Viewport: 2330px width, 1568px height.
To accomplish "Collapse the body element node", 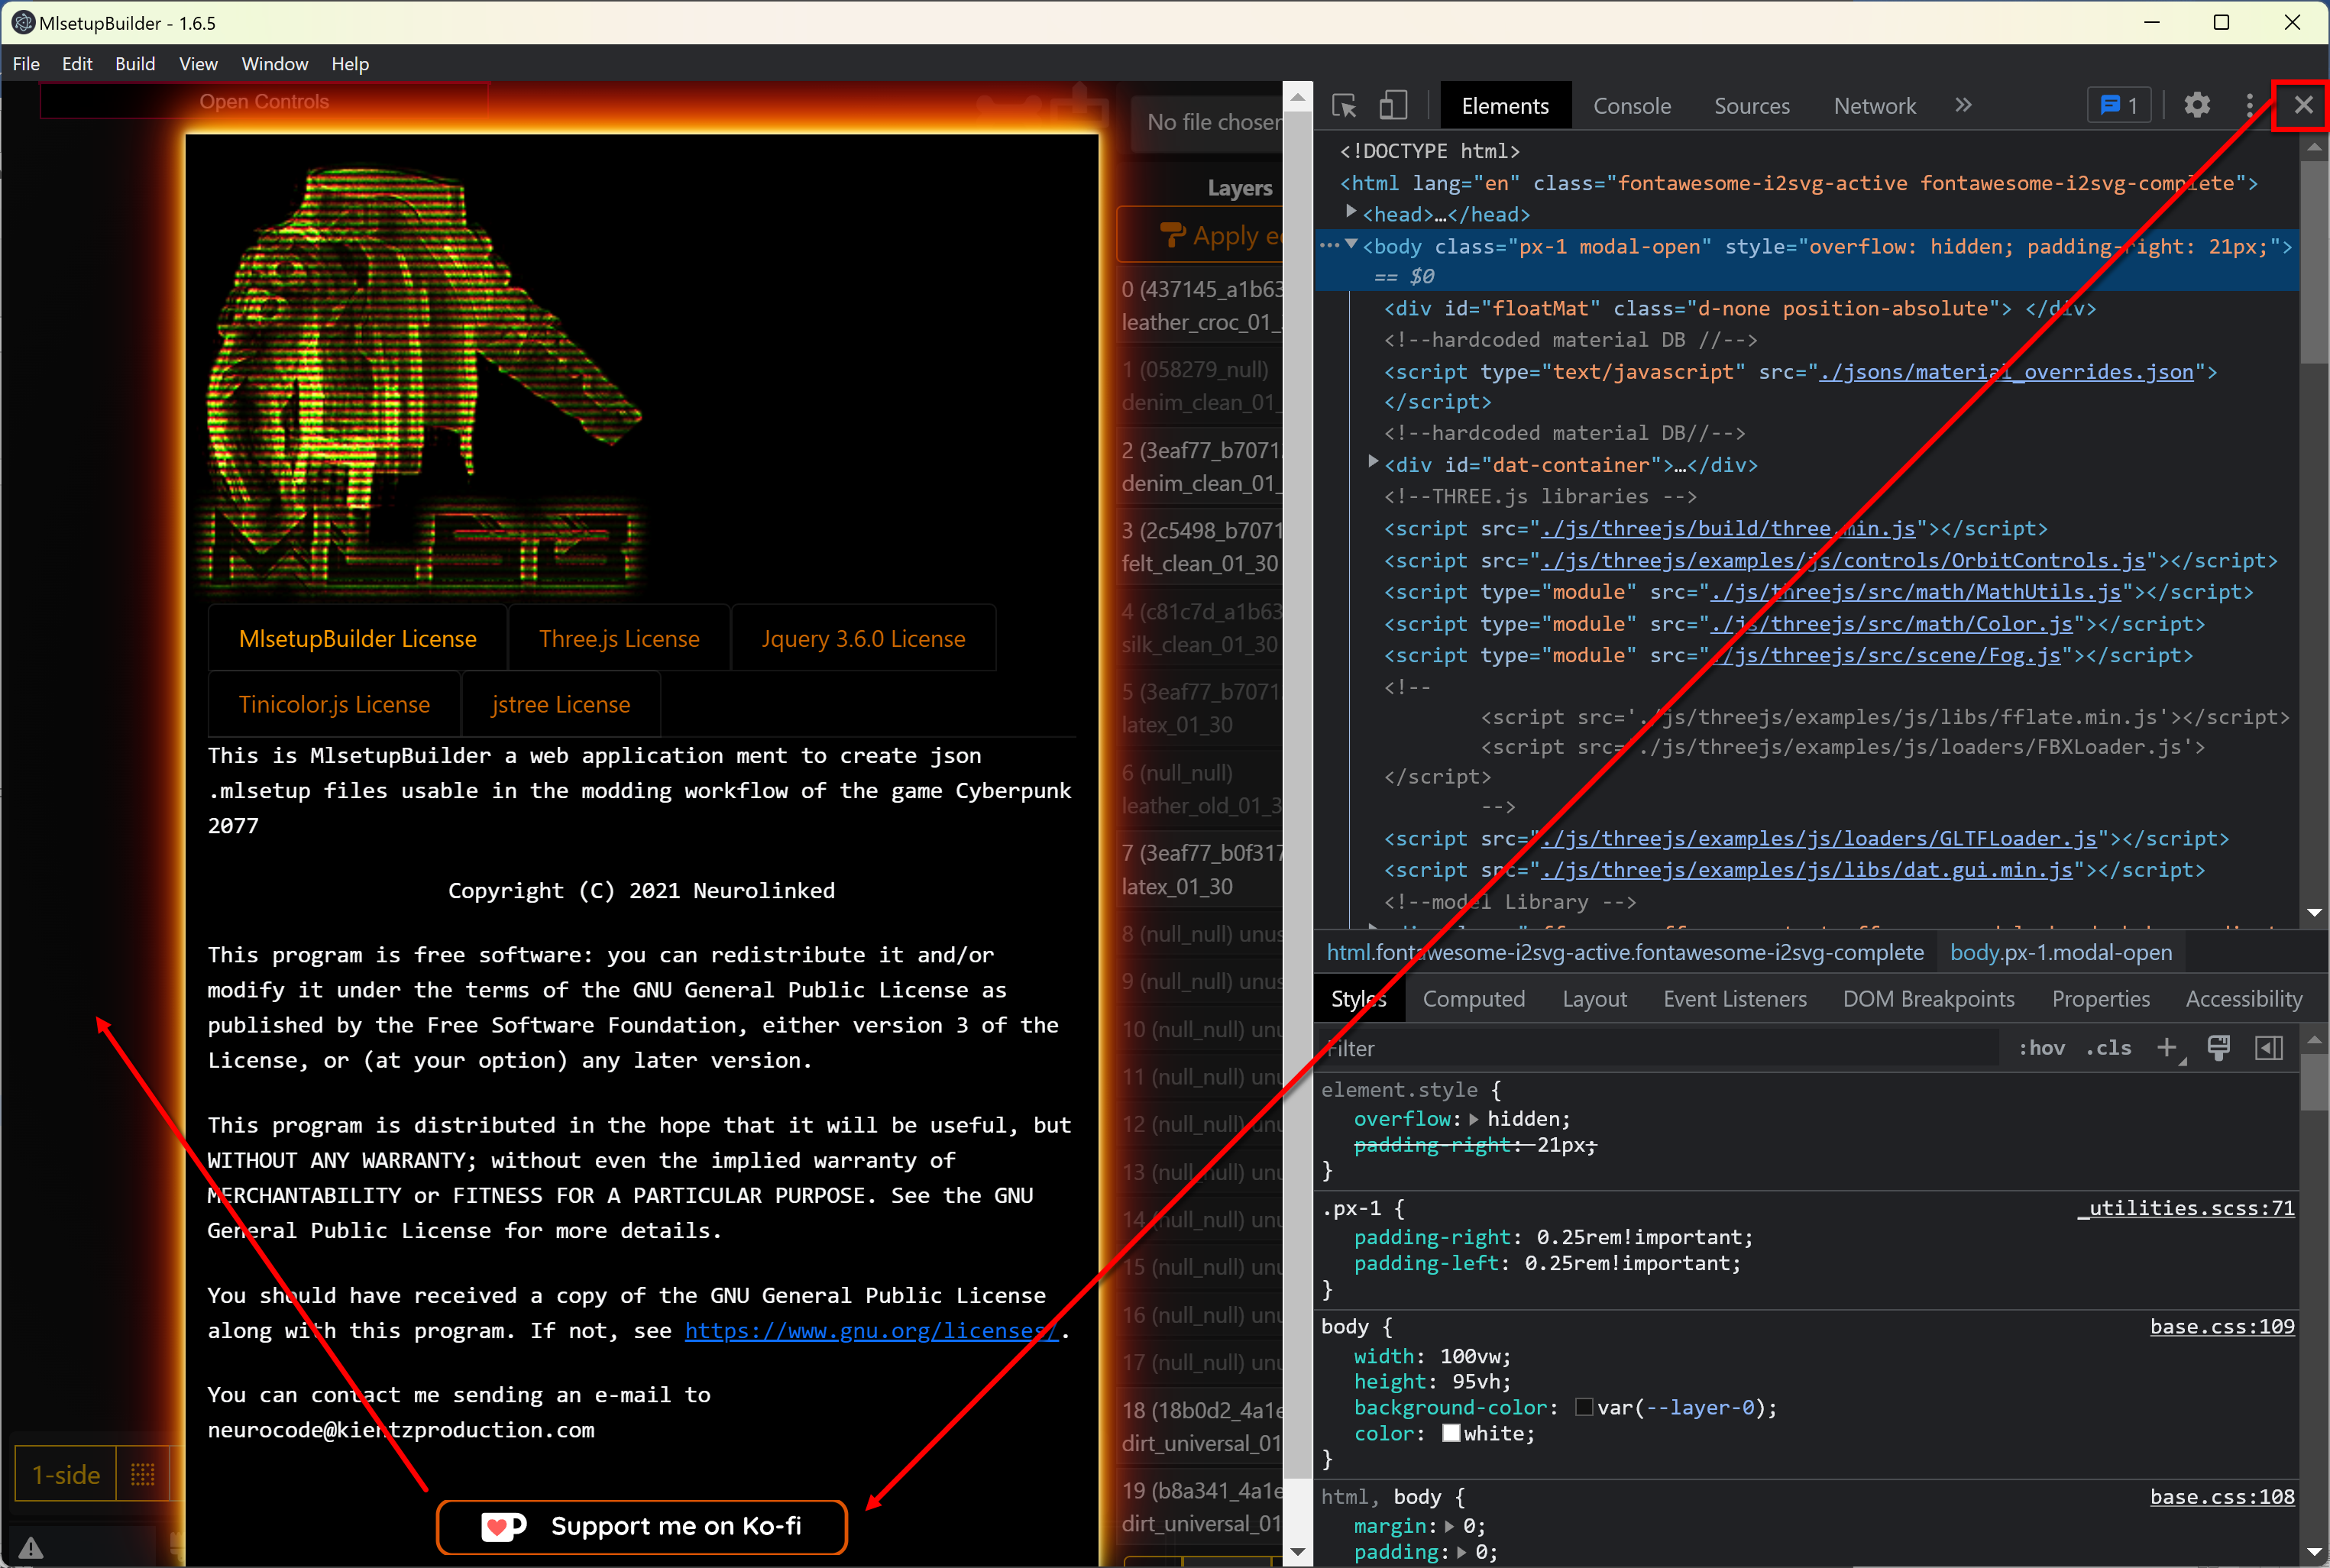I will pyautogui.click(x=1351, y=244).
